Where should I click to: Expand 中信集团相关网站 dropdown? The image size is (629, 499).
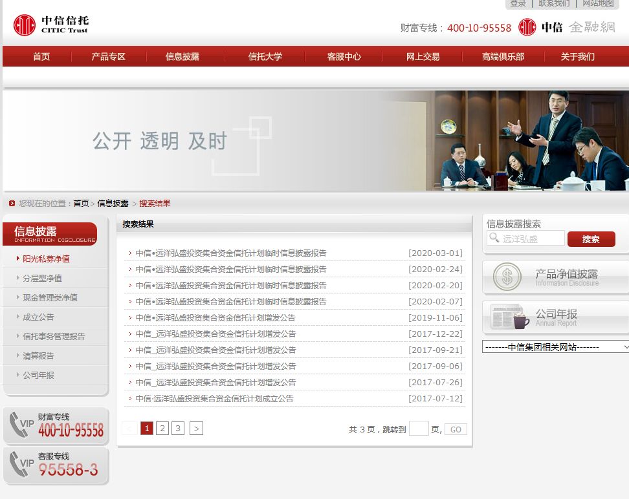click(x=555, y=347)
